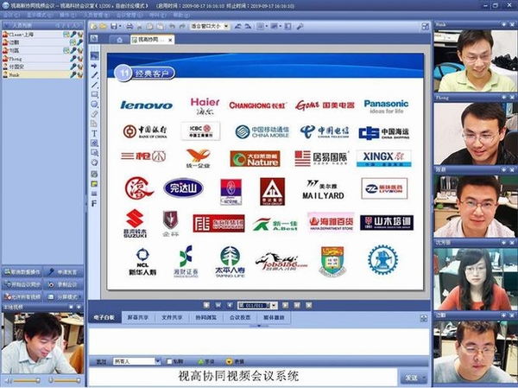Click the green font icon in chat bar
This screenshot has height=388, width=518.
(200, 361)
